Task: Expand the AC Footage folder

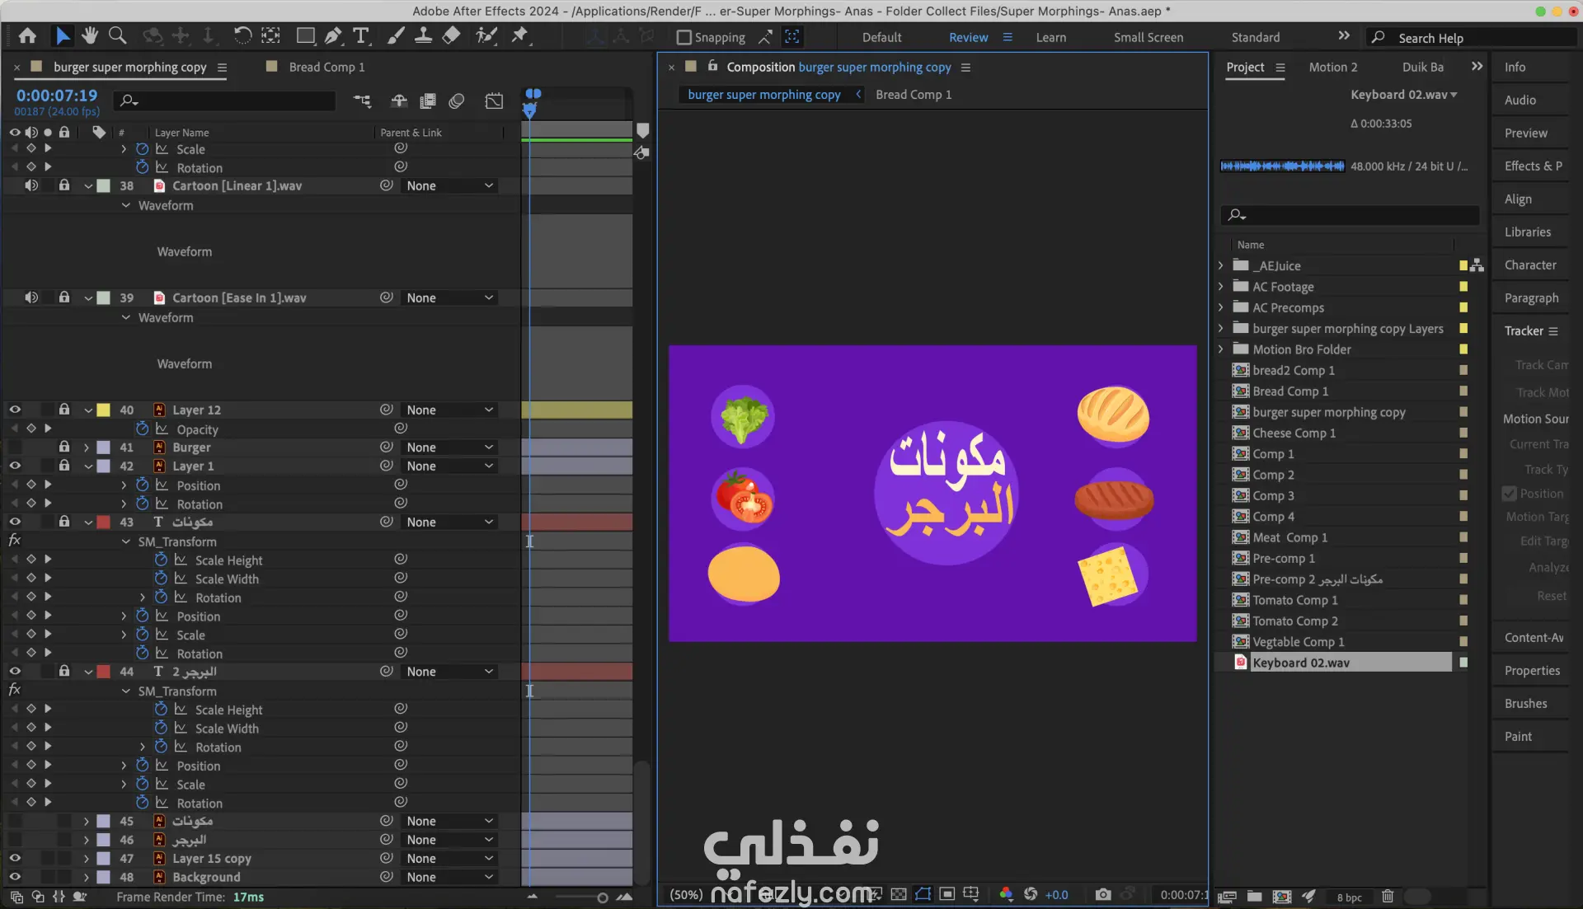Action: coord(1221,287)
